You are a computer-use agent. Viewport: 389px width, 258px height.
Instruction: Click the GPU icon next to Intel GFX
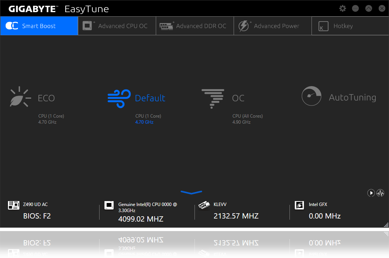coord(299,205)
